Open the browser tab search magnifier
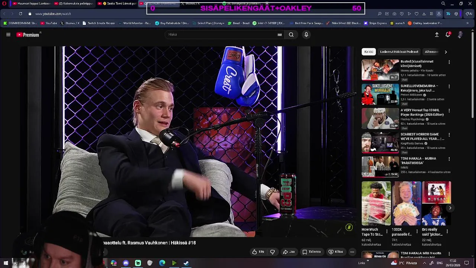Screen dimensions: 476x268 [x=443, y=4]
